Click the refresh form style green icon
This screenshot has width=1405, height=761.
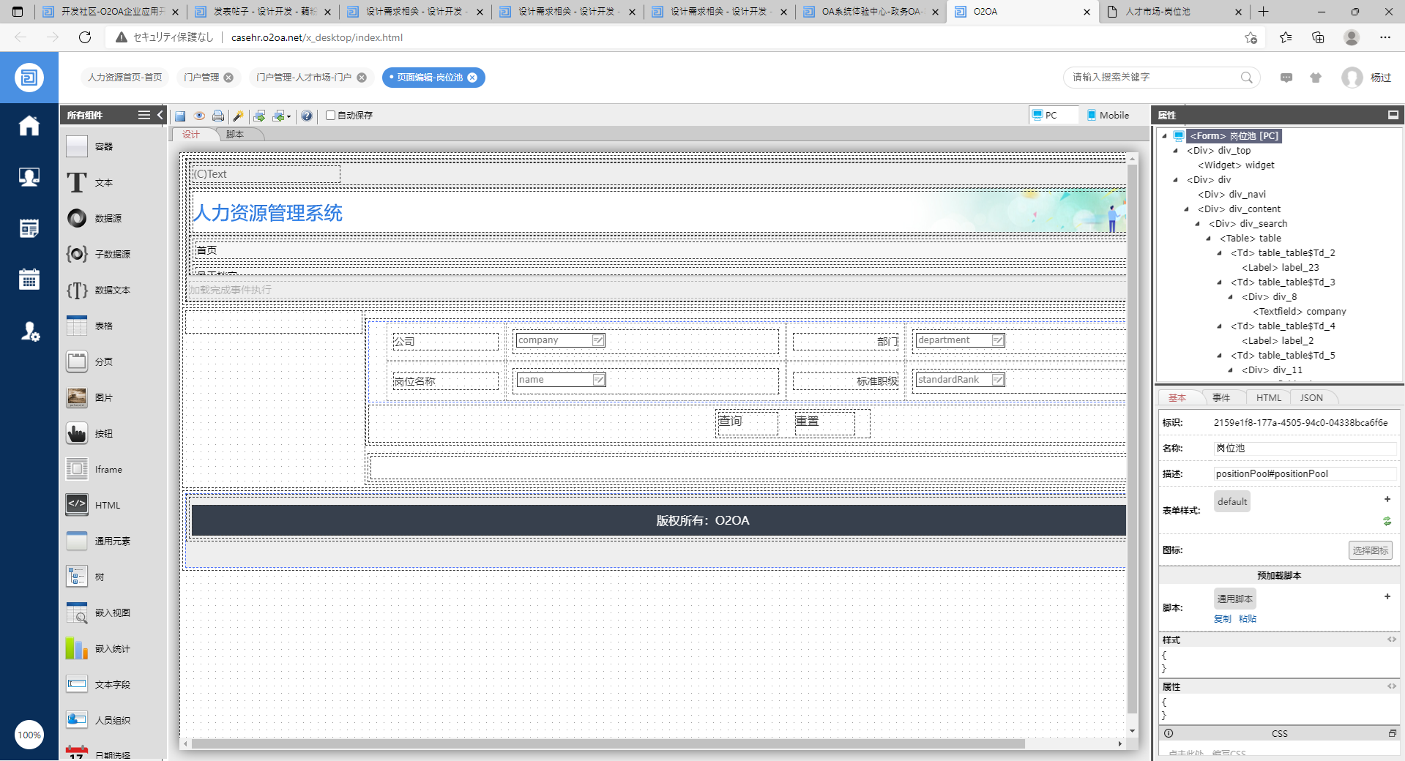pyautogui.click(x=1387, y=521)
